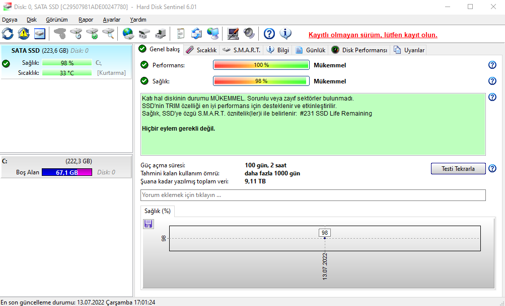Click the status bar last update text
This screenshot has width=505, height=306.
coord(78,302)
